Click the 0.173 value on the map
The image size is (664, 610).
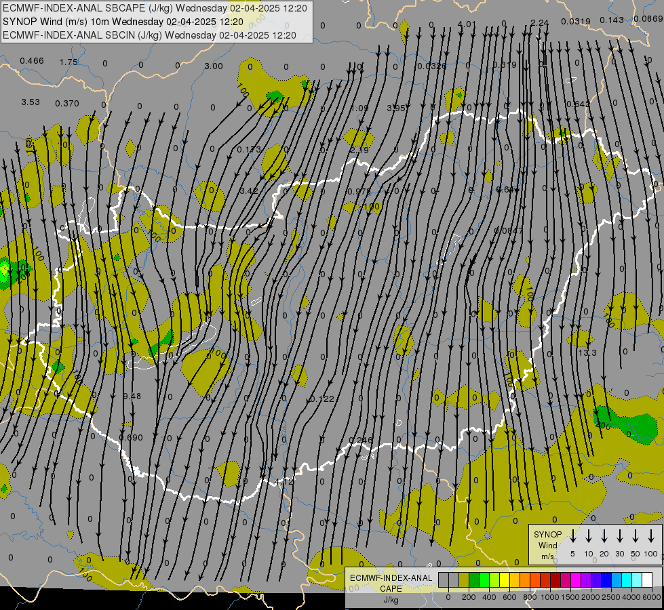tap(249, 149)
